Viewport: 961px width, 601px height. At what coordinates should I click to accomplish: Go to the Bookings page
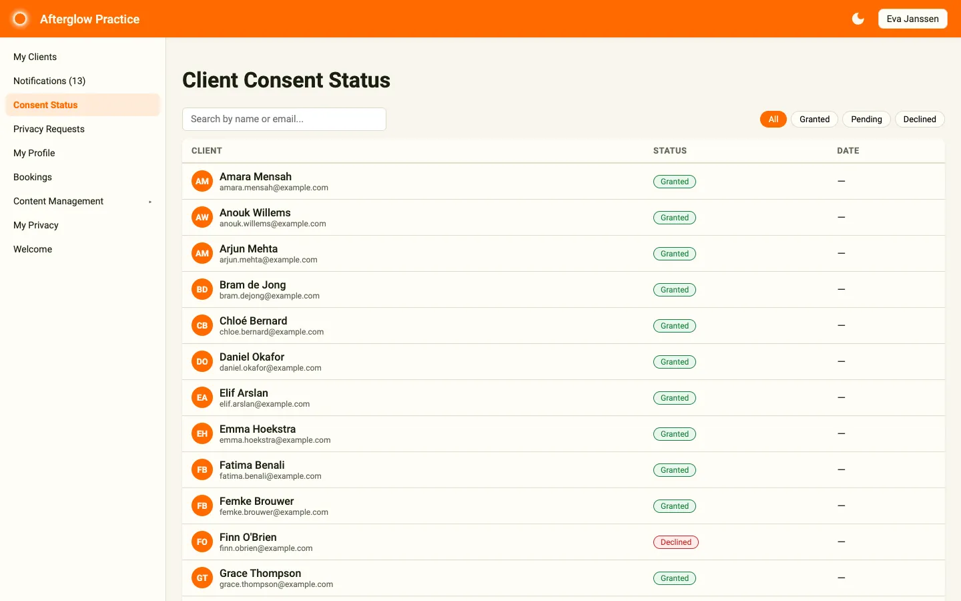click(83, 177)
